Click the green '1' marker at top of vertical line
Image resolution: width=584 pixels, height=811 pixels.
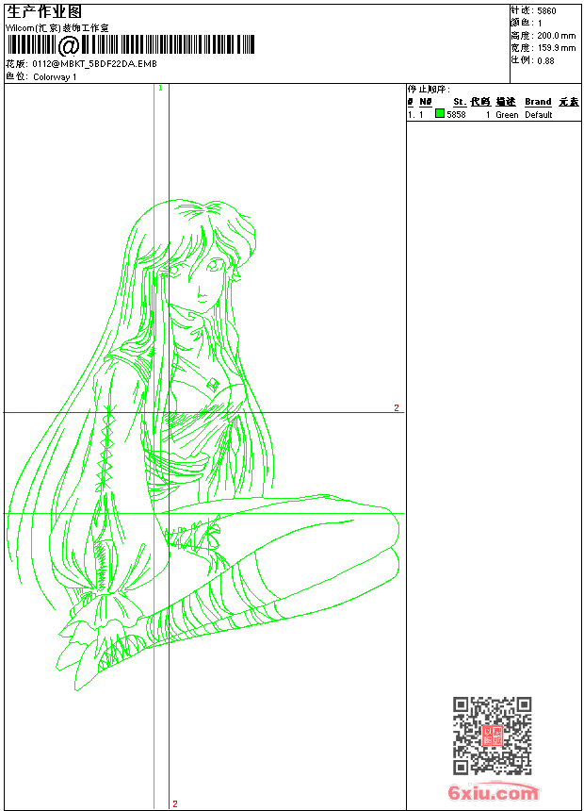[x=160, y=89]
